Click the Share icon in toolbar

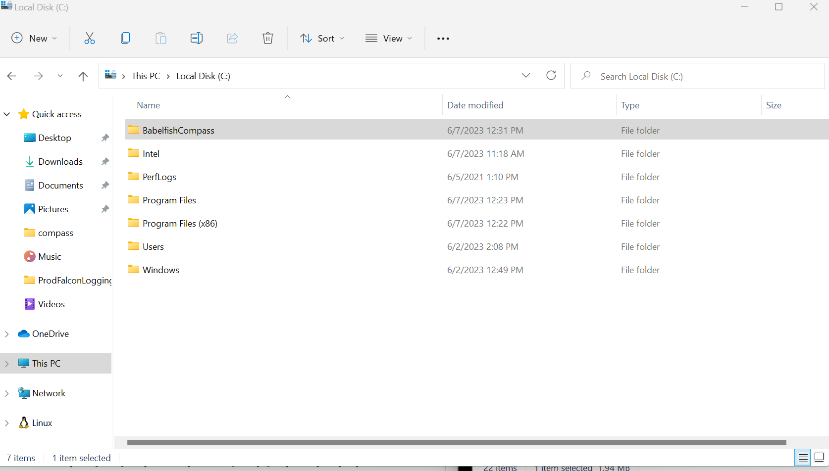click(232, 38)
